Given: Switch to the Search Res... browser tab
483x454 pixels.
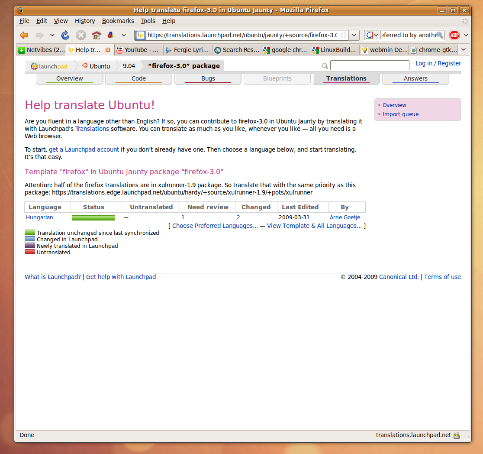Looking at the screenshot, I should click(x=237, y=50).
